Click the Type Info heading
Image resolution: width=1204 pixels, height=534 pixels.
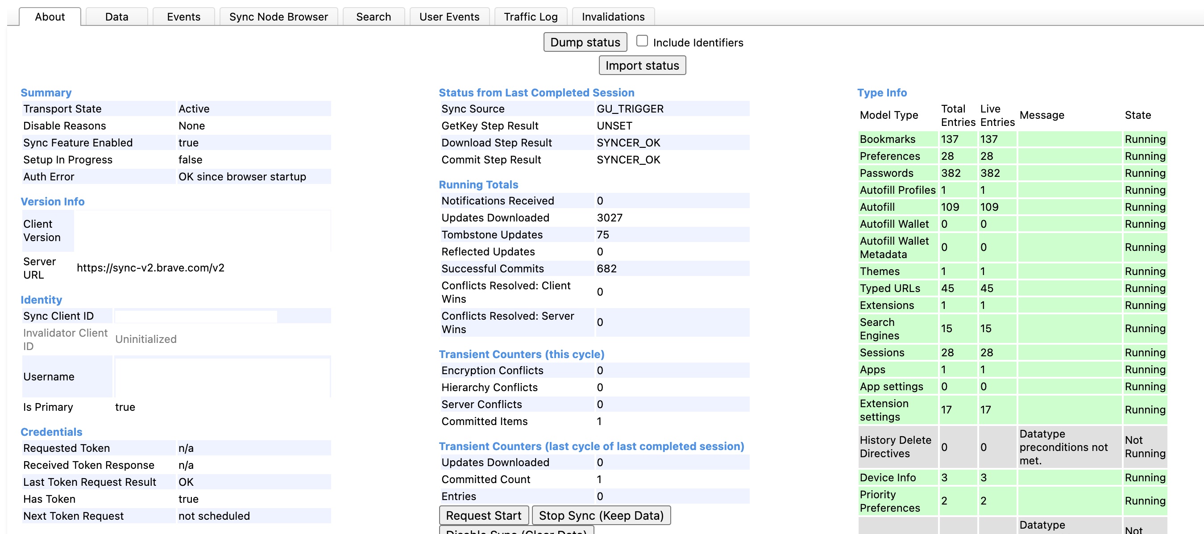click(882, 92)
